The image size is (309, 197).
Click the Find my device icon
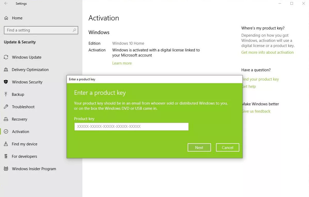coord(6,144)
